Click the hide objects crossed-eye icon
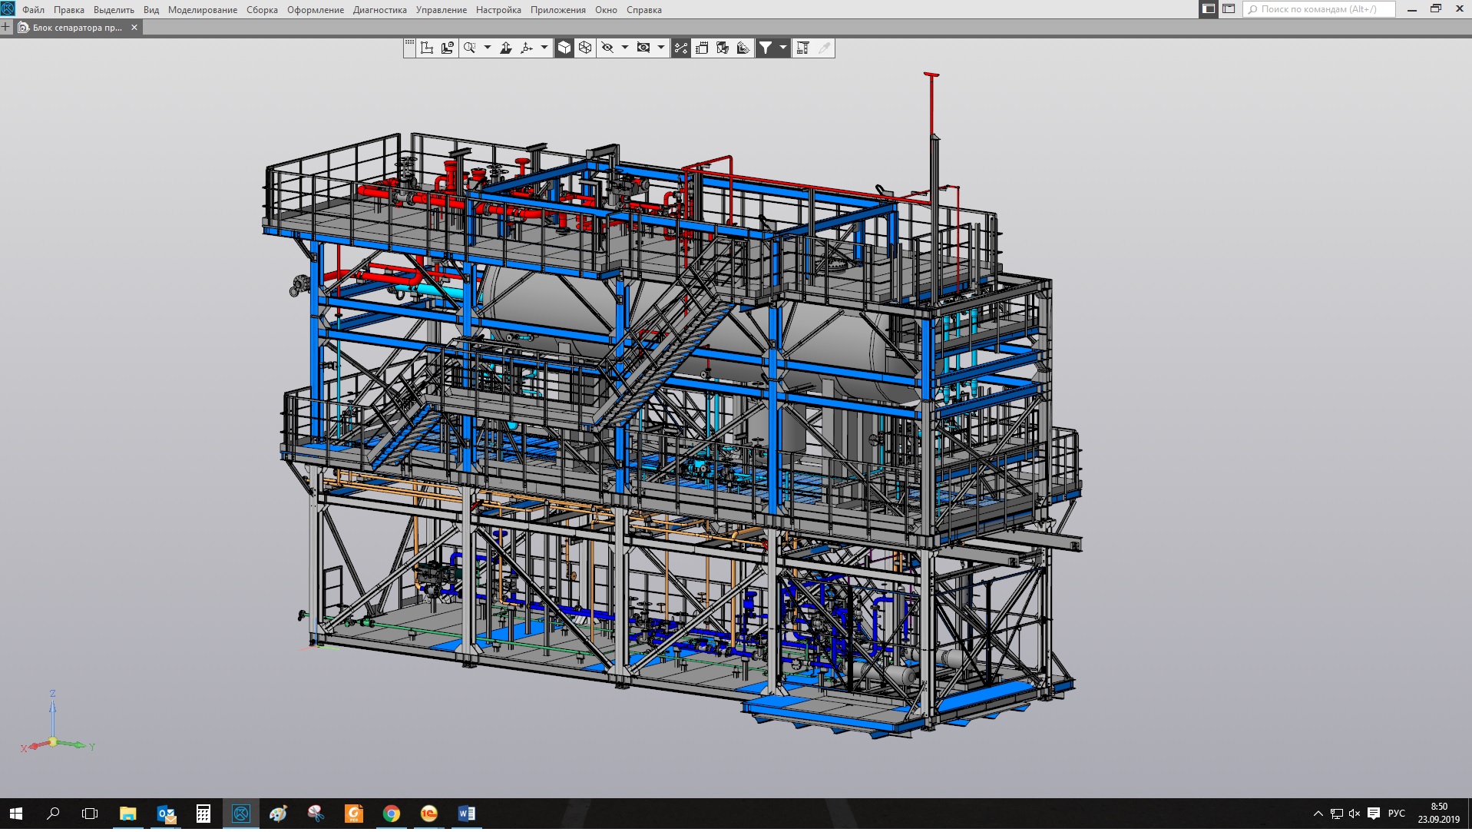 click(x=607, y=48)
